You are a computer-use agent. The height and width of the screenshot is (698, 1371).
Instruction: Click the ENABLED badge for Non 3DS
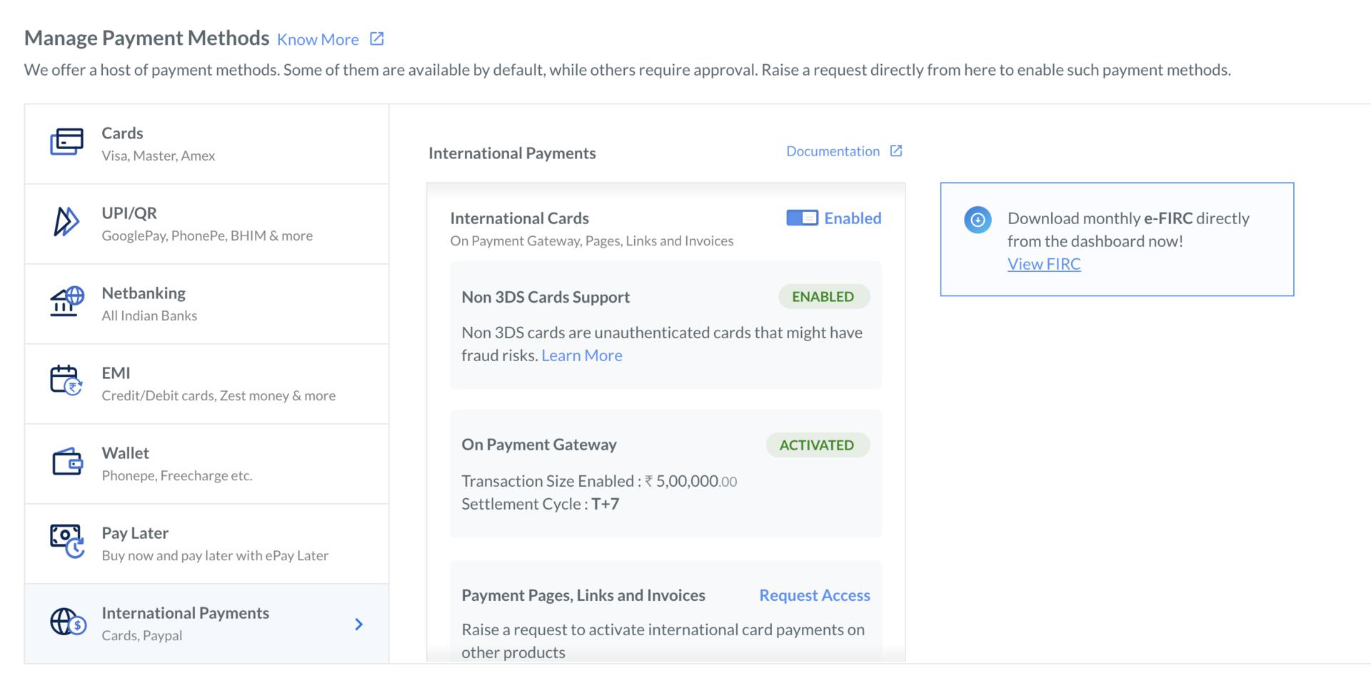823,297
